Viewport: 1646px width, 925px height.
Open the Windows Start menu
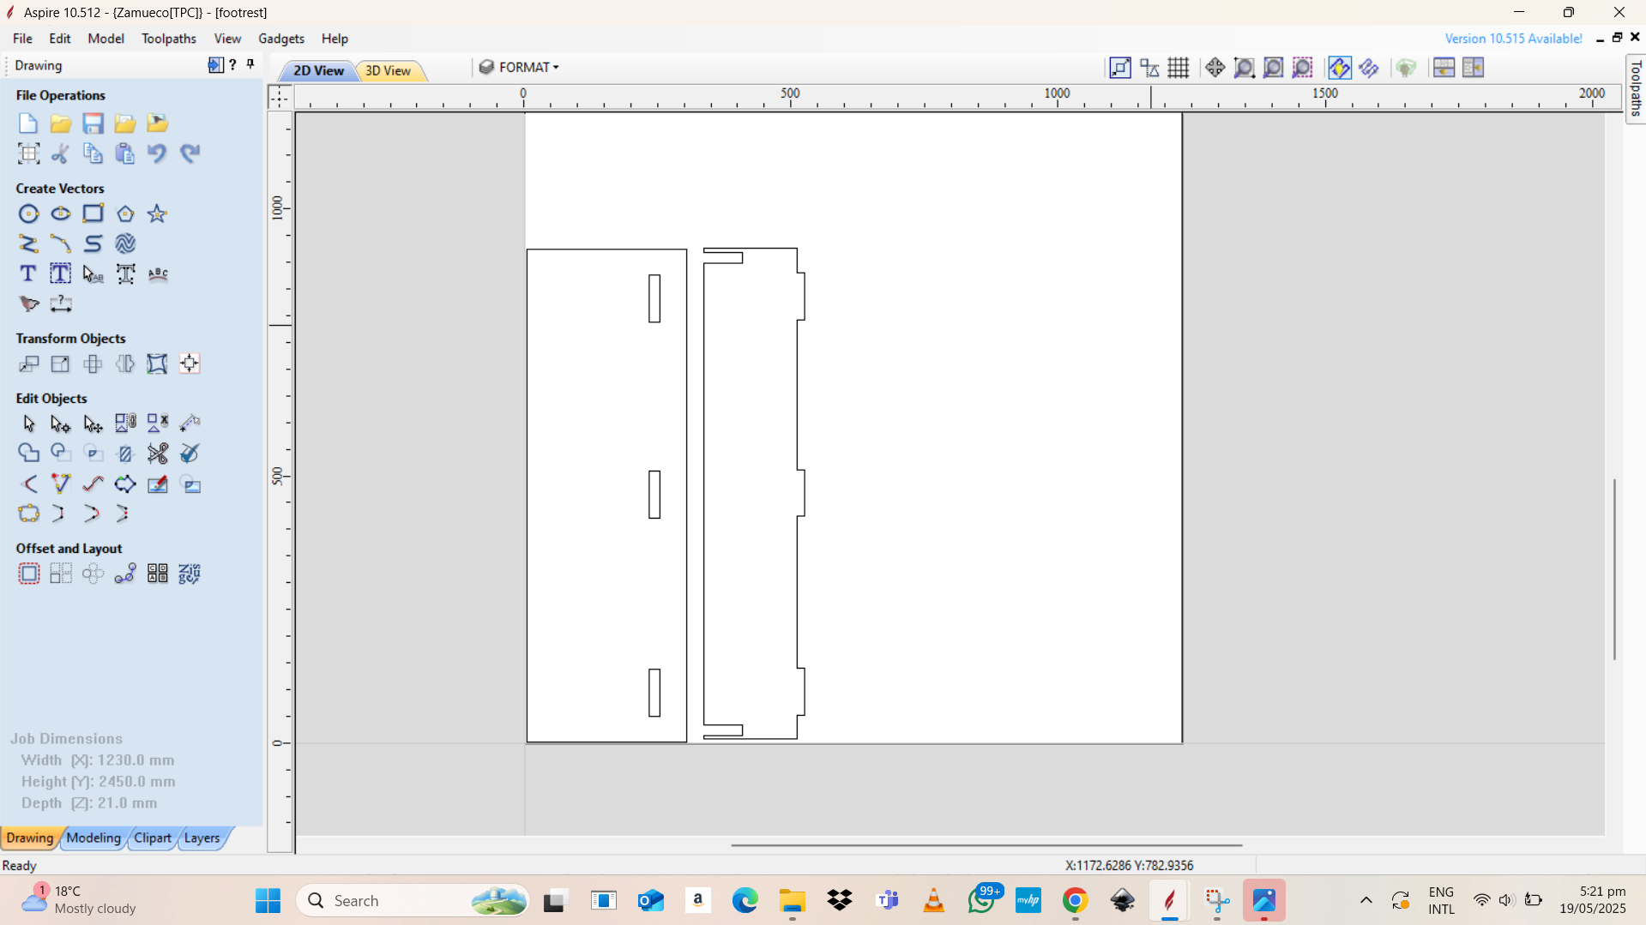click(x=268, y=900)
